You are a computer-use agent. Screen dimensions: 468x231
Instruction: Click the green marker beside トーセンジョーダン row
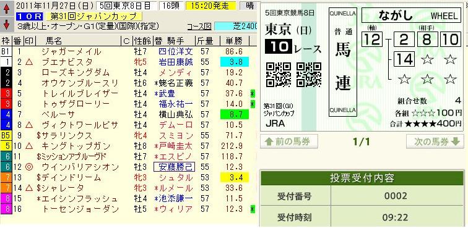coord(253,209)
